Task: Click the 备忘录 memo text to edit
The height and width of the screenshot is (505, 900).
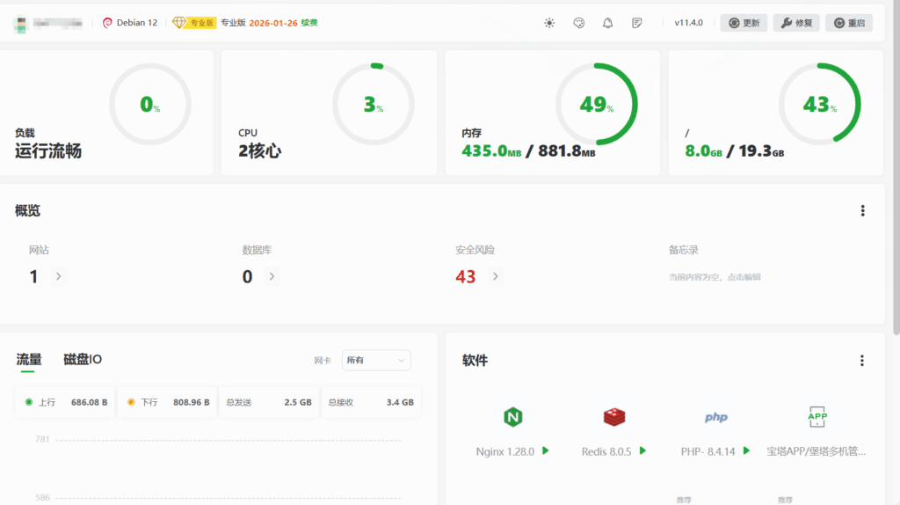Action: (x=715, y=276)
